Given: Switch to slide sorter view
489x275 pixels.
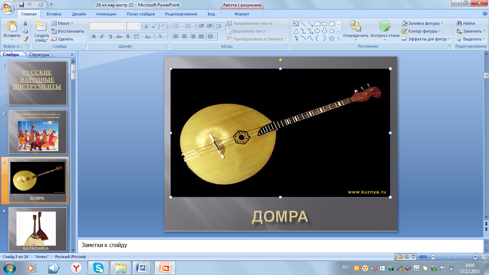Looking at the screenshot, I should click(406, 257).
